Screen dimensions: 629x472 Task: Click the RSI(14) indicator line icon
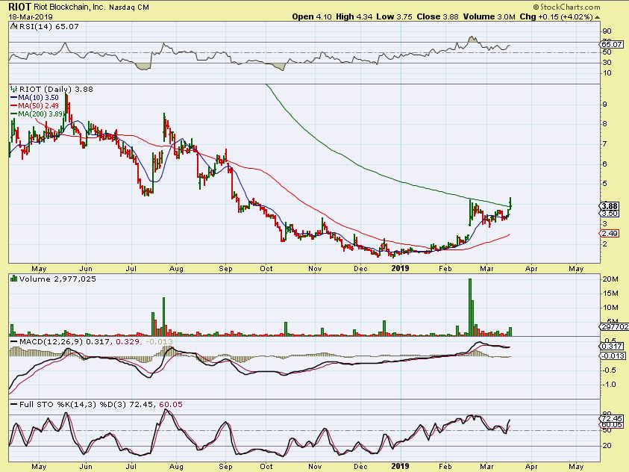tap(14, 26)
